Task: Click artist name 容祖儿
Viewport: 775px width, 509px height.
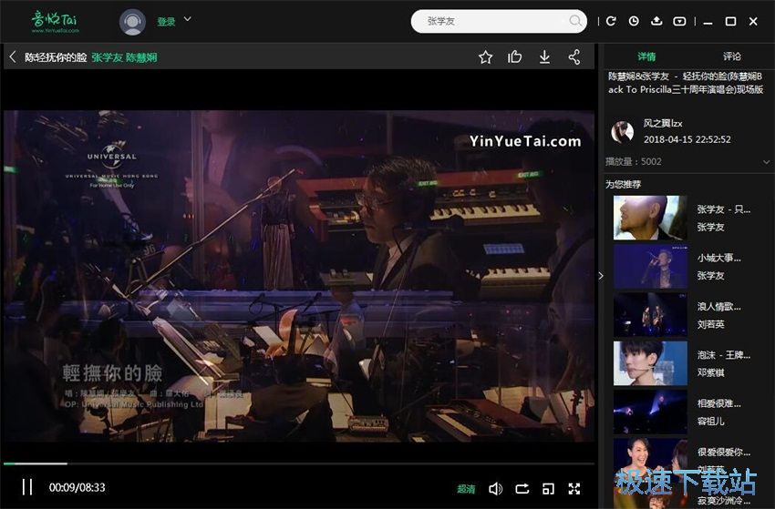Action: pos(711,421)
